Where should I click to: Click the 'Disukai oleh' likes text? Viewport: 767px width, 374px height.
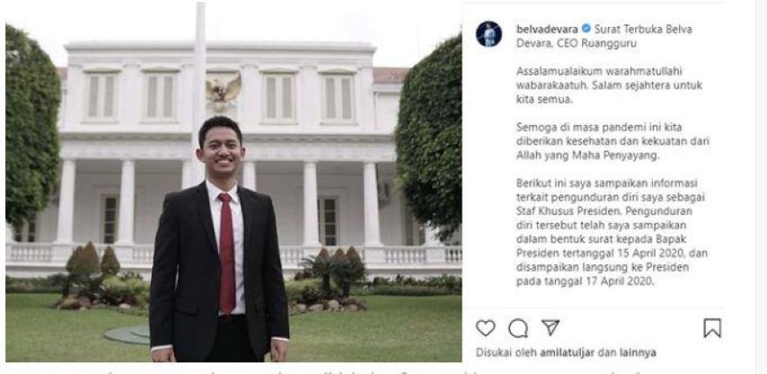tap(506, 352)
